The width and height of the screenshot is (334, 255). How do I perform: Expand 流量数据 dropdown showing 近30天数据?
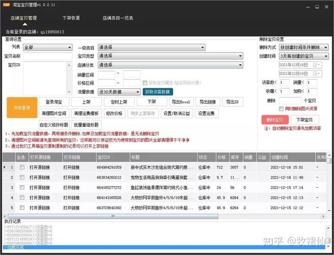coord(119,92)
